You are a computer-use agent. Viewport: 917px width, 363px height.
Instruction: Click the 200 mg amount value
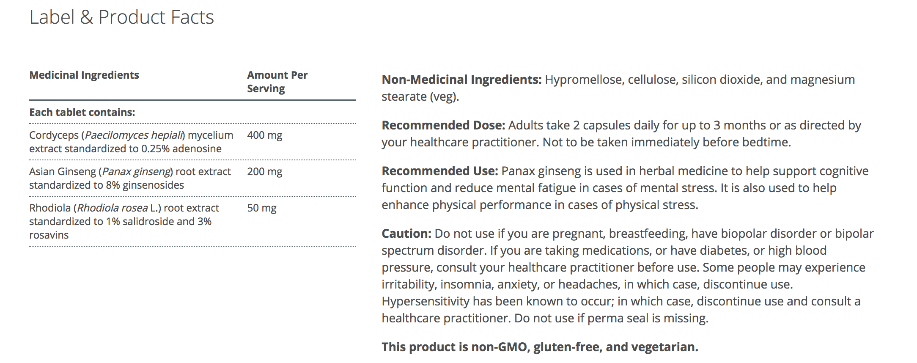click(x=264, y=172)
